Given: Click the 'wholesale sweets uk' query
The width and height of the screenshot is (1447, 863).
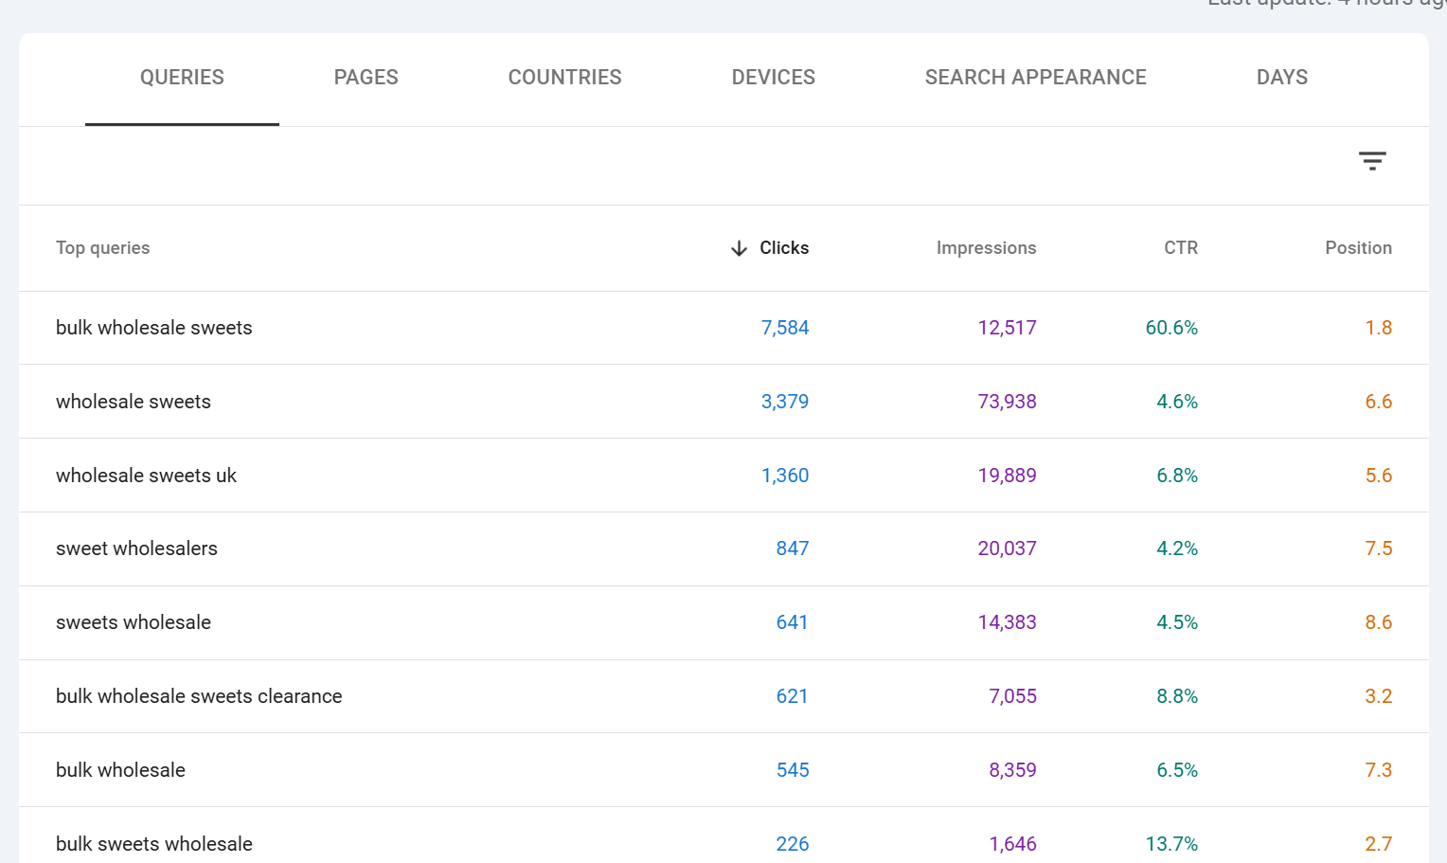Looking at the screenshot, I should pos(146,476).
